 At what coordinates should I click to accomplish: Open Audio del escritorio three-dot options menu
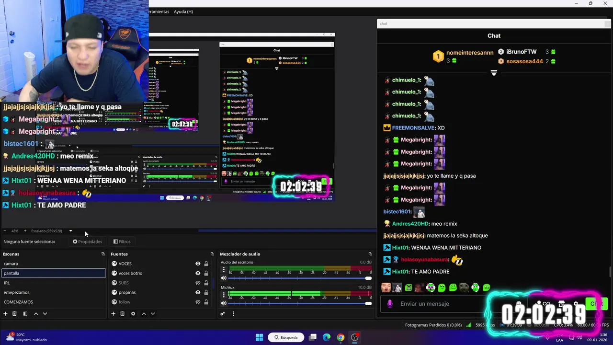point(224,270)
